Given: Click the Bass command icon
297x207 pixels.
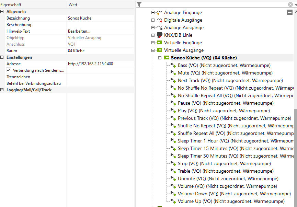Looking at the screenshot, I should 173,65.
